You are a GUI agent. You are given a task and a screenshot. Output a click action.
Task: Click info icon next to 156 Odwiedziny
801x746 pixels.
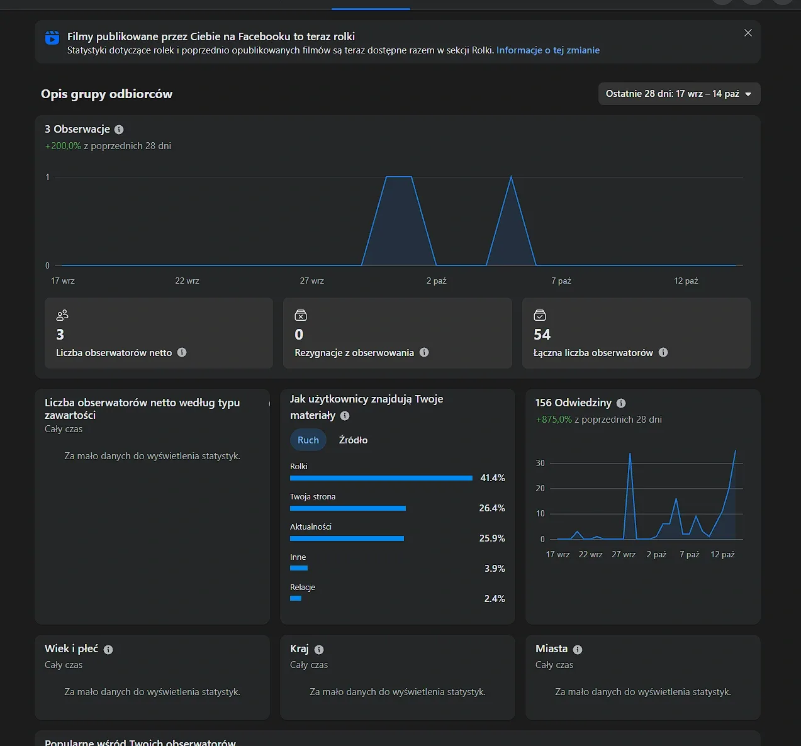(621, 403)
